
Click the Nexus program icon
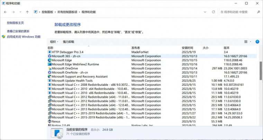(49, 121)
